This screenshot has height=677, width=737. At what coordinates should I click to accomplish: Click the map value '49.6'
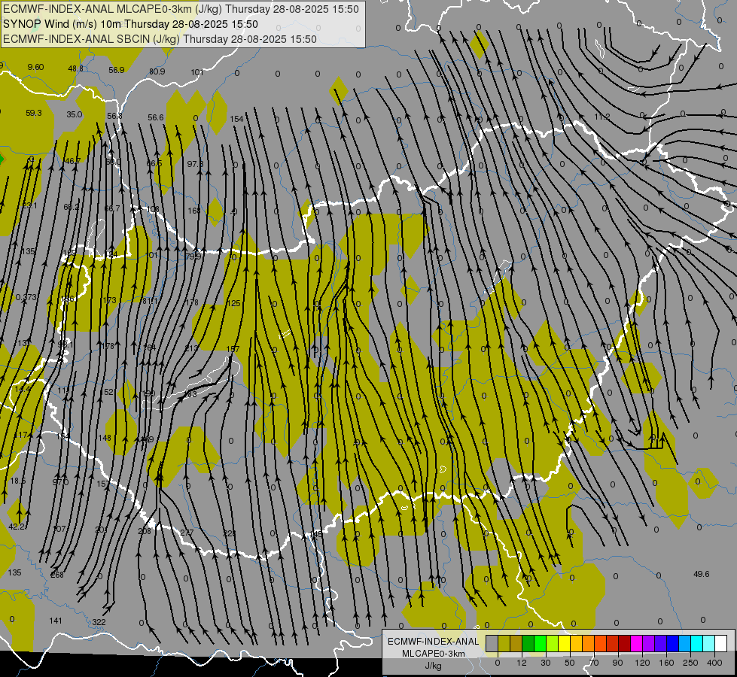tap(702, 574)
